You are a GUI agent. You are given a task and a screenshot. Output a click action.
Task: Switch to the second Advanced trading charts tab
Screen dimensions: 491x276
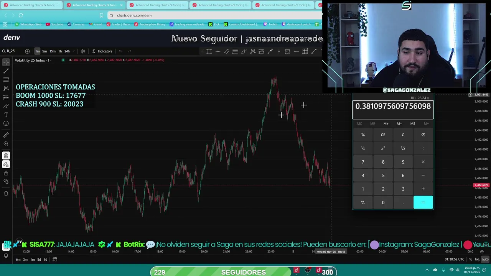coord(94,5)
